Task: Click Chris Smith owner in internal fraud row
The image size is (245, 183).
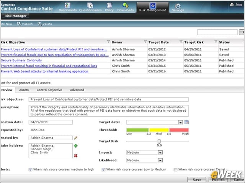Action: pos(121,66)
